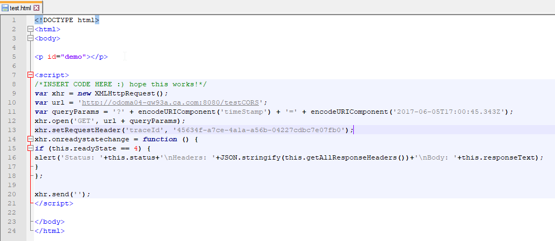Click the <p id="demo"></p> line
Viewport: 555px width, 241px height.
tap(71, 57)
